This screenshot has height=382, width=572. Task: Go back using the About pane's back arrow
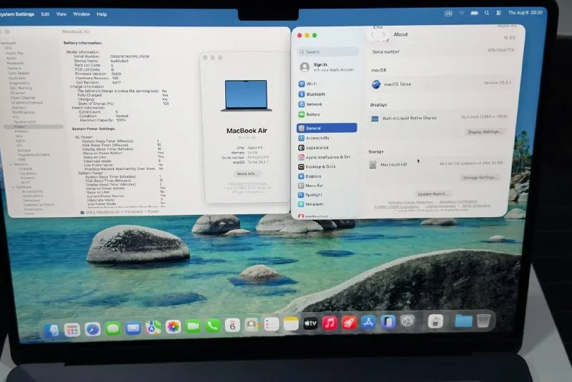372,34
